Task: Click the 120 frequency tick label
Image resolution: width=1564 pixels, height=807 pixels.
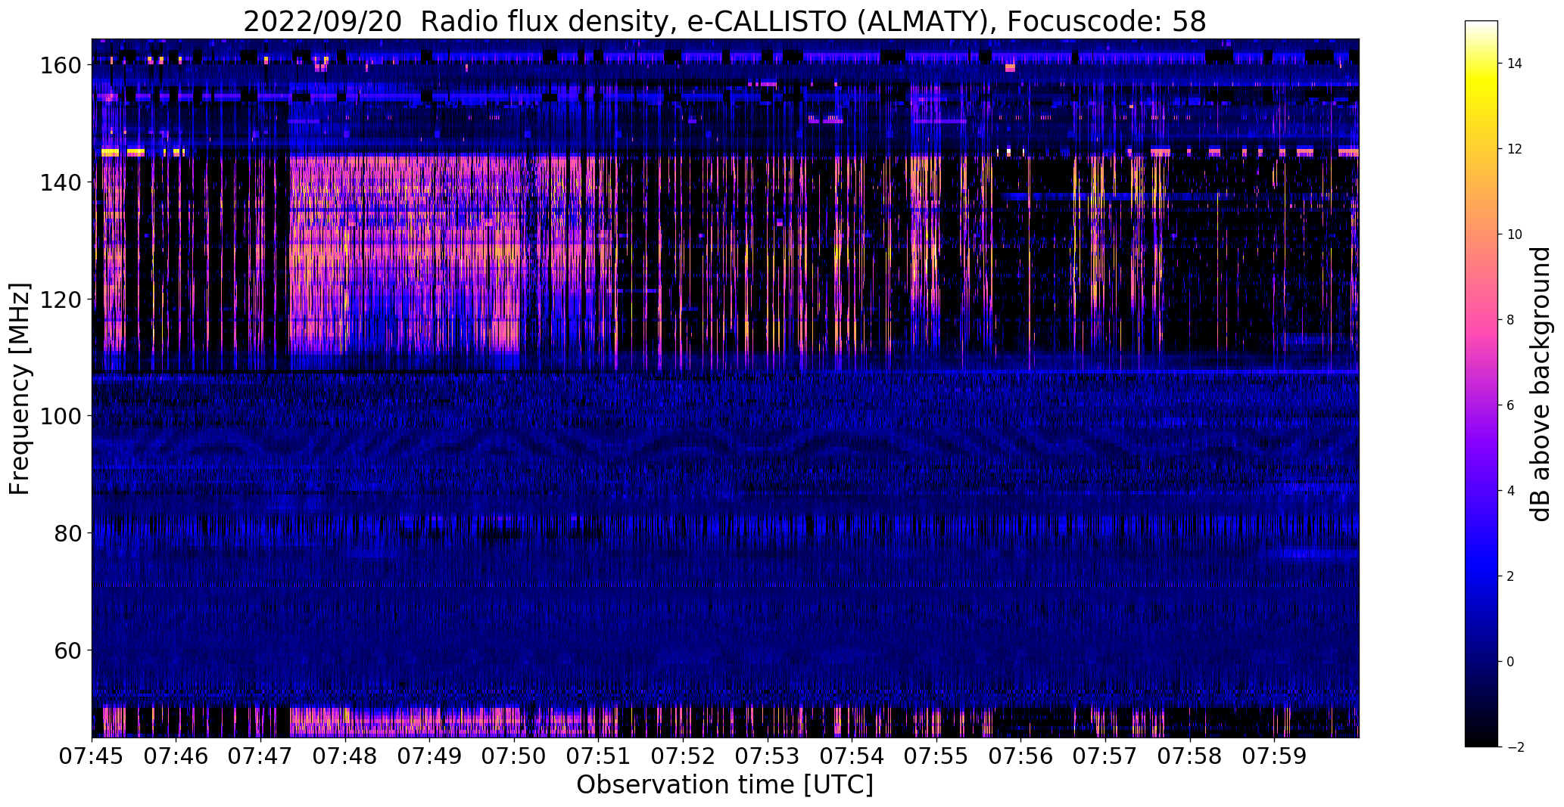Action: pos(61,300)
